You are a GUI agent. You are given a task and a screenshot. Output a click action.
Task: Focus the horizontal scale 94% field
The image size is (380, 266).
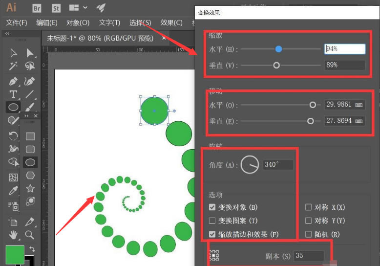tap(345, 49)
